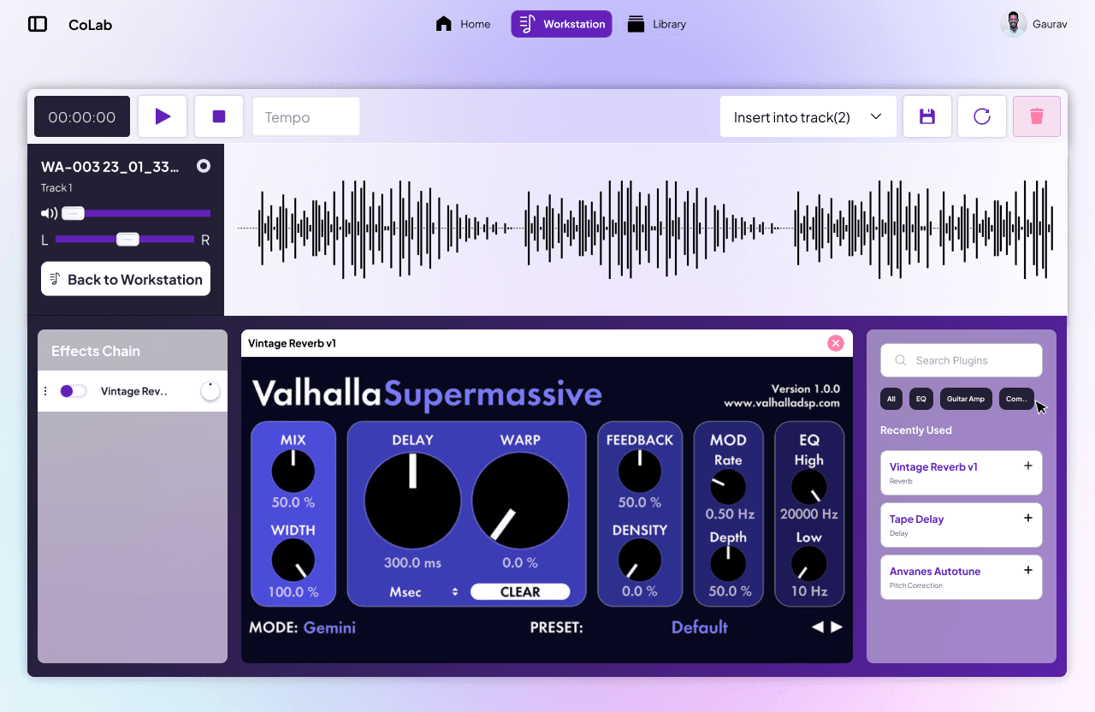Click the CoLab logo text
Image resolution: width=1095 pixels, height=712 pixels.
click(90, 25)
